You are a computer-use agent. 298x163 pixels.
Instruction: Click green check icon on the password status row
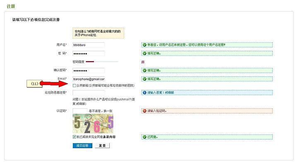click(x=144, y=54)
